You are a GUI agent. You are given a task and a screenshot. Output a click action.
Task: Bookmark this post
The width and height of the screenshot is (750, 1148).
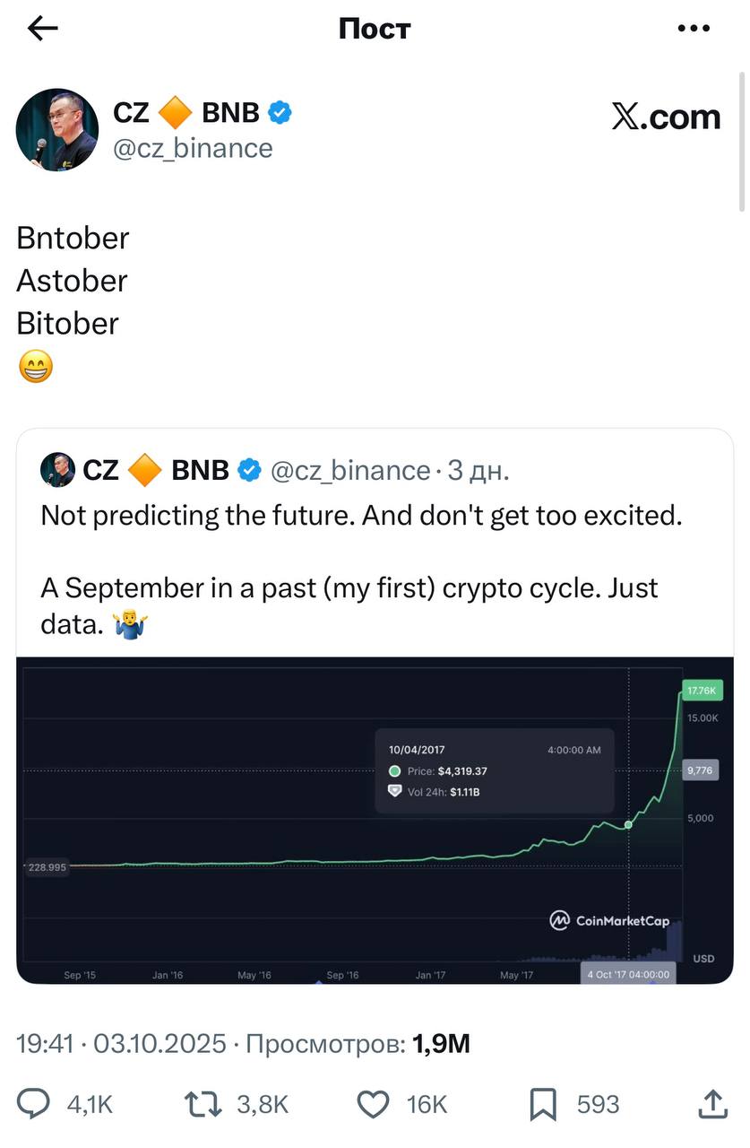[x=543, y=1104]
